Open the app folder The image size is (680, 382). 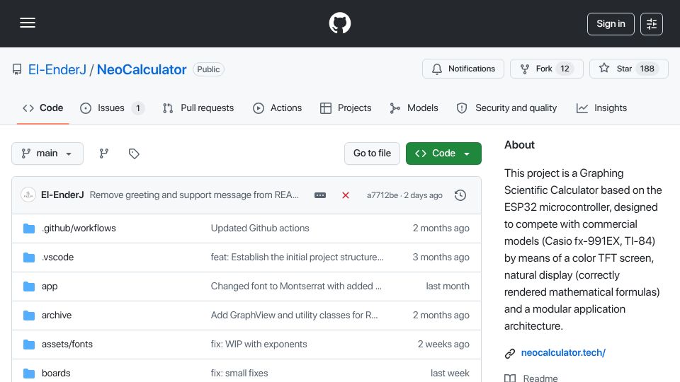[50, 286]
